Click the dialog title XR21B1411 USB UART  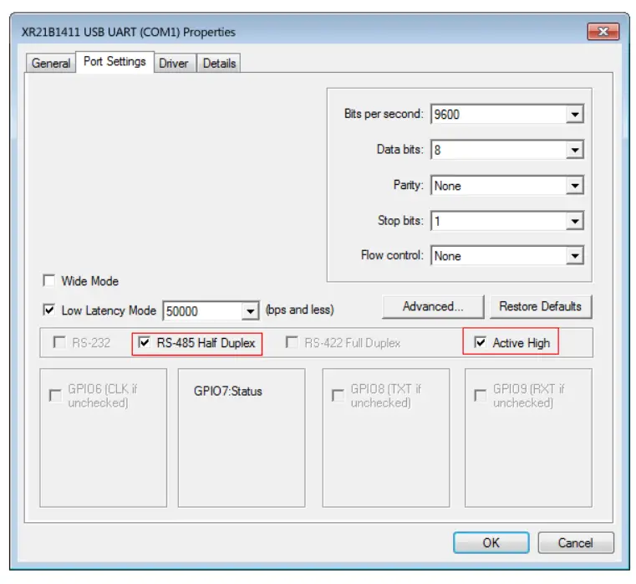click(x=128, y=32)
